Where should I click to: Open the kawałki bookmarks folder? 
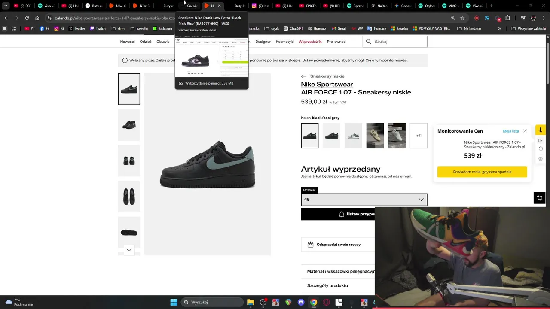pos(139,29)
